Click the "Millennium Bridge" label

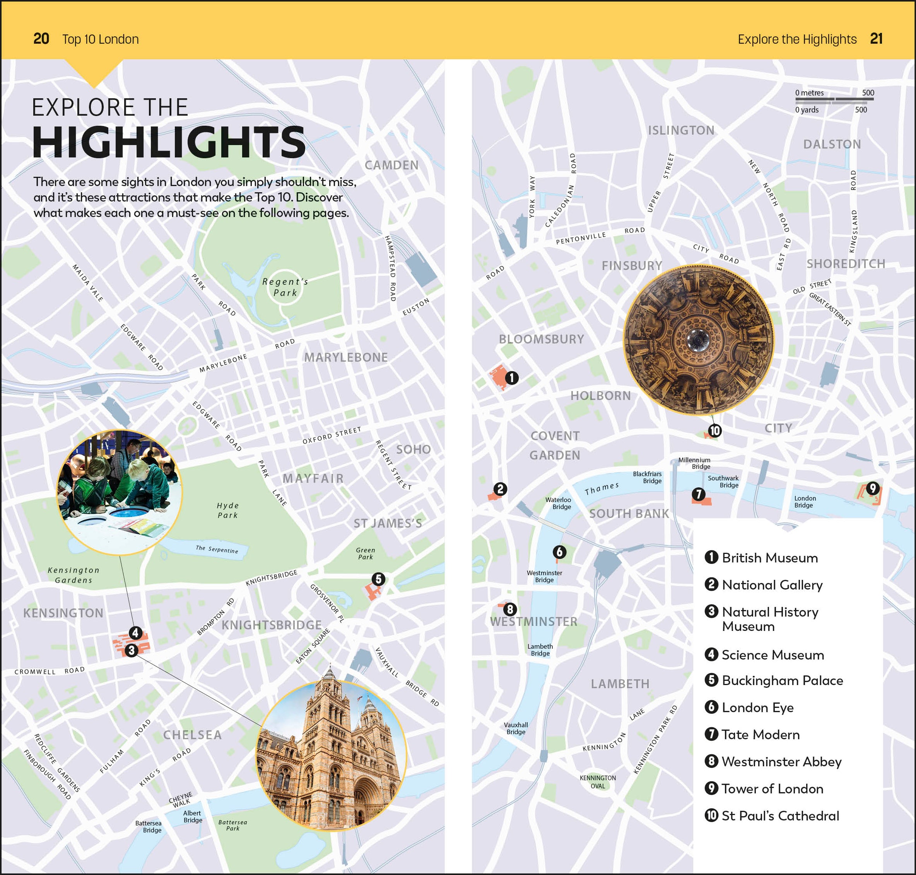click(694, 463)
